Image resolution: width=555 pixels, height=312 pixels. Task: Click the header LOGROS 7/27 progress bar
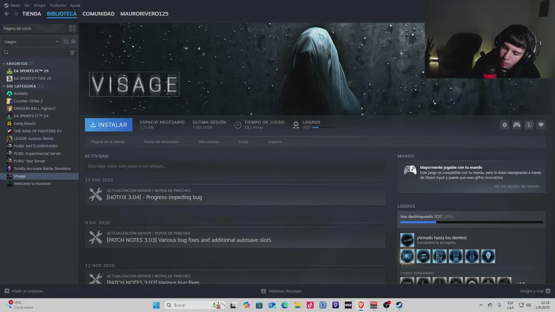(323, 127)
